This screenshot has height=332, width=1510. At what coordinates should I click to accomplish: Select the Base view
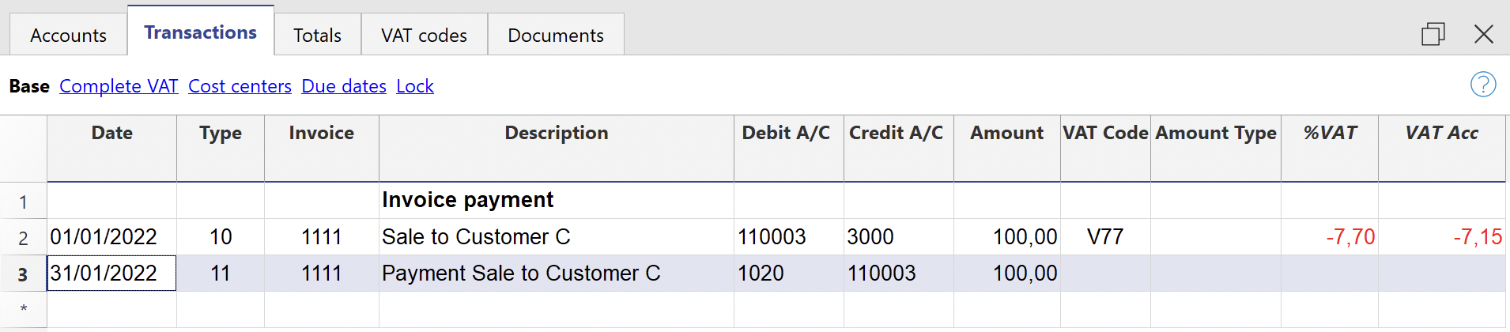(x=29, y=86)
